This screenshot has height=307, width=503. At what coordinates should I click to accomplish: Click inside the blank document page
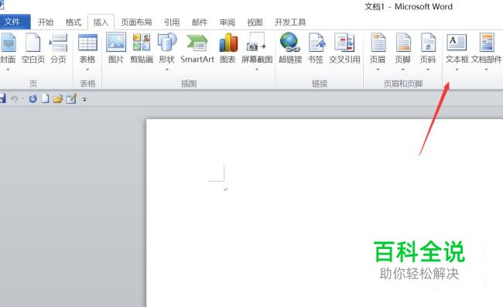coord(324,213)
